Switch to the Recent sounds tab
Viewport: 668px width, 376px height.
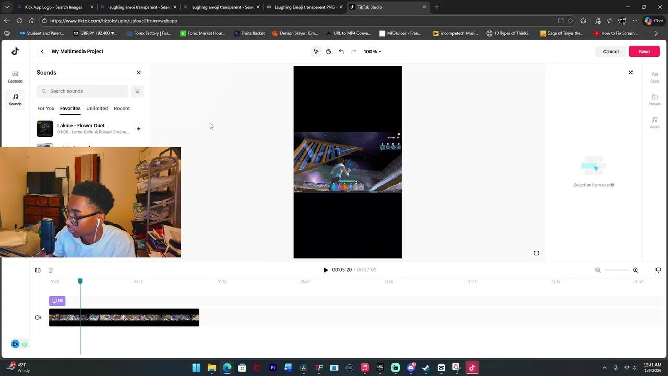pyautogui.click(x=122, y=108)
